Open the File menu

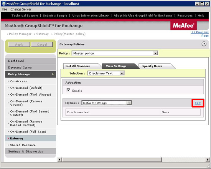coord(5,9)
